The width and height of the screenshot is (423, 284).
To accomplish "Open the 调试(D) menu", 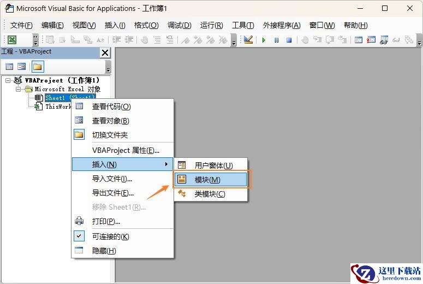I will coord(179,25).
